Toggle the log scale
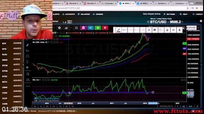The width and height of the screenshot is (204, 114). tap(184, 106)
